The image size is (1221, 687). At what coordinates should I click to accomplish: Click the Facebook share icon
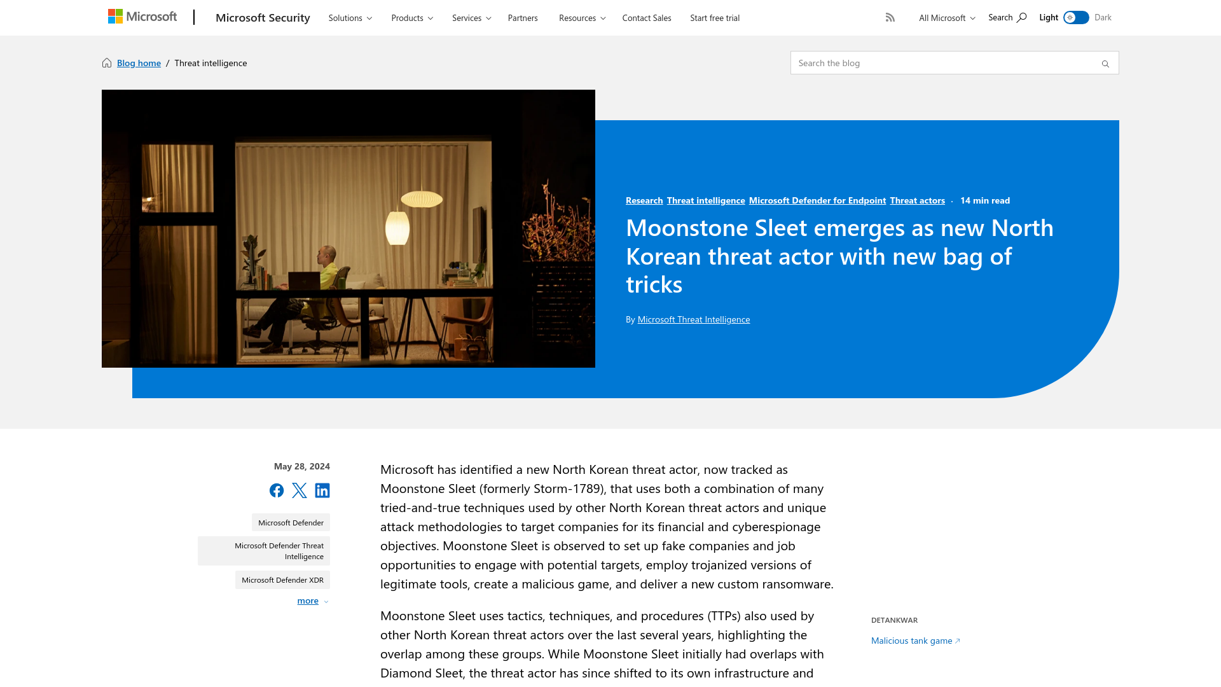click(x=276, y=490)
